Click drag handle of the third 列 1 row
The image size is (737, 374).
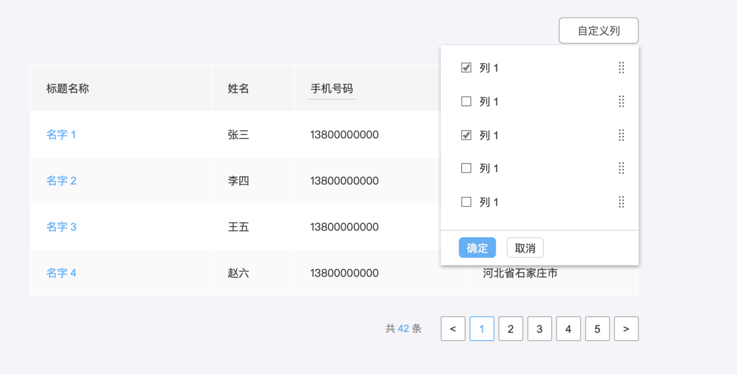point(621,135)
